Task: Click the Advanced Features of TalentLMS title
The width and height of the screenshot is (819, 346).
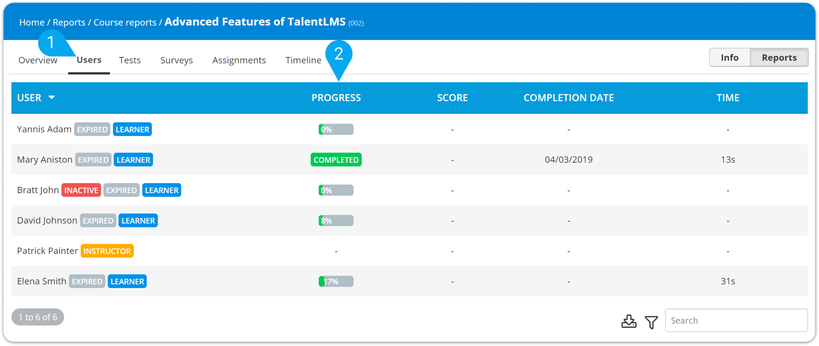Action: [255, 22]
